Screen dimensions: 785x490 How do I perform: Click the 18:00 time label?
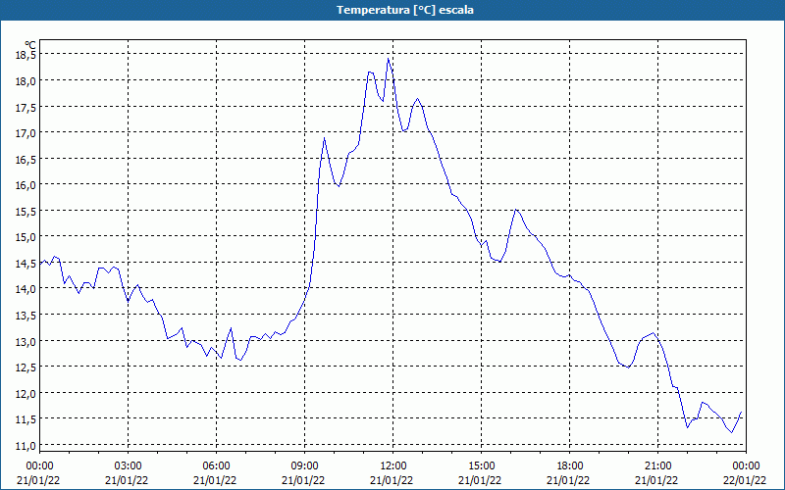[x=570, y=466]
